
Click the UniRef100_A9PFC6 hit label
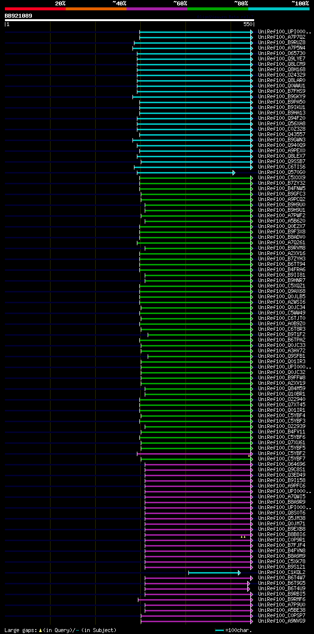(x=282, y=486)
